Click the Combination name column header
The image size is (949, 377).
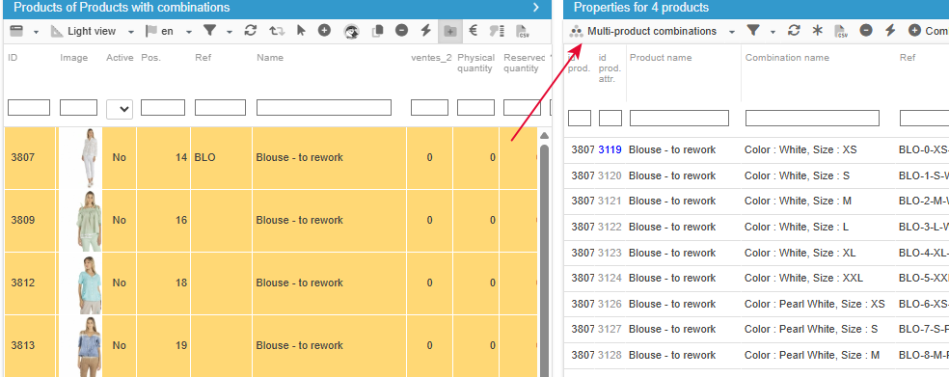click(x=787, y=58)
